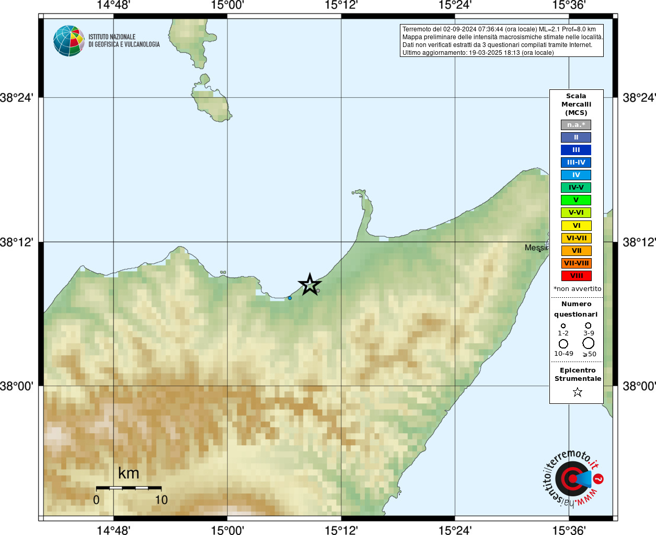Viewport: 656px width, 535px height.
Task: Select the gray n.a.* legend swatch
Action: (x=576, y=125)
